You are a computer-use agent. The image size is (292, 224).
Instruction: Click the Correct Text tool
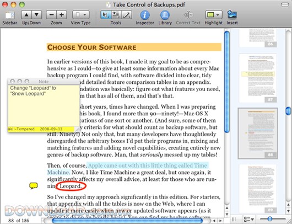click(x=188, y=15)
